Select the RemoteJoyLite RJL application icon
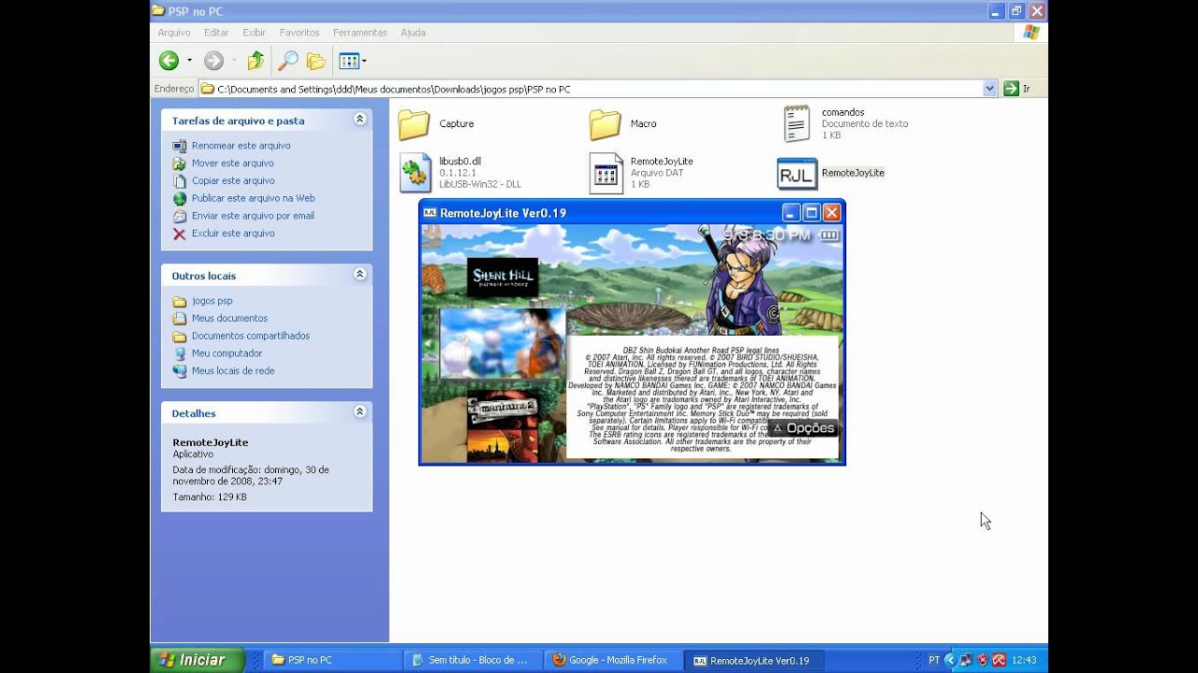Screen dimensions: 1198x673 point(796,173)
